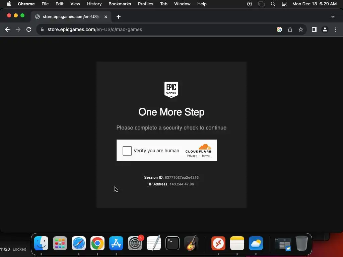This screenshot has width=343, height=257.
Task: Open the Cloudflare Terms link
Action: [205, 156]
